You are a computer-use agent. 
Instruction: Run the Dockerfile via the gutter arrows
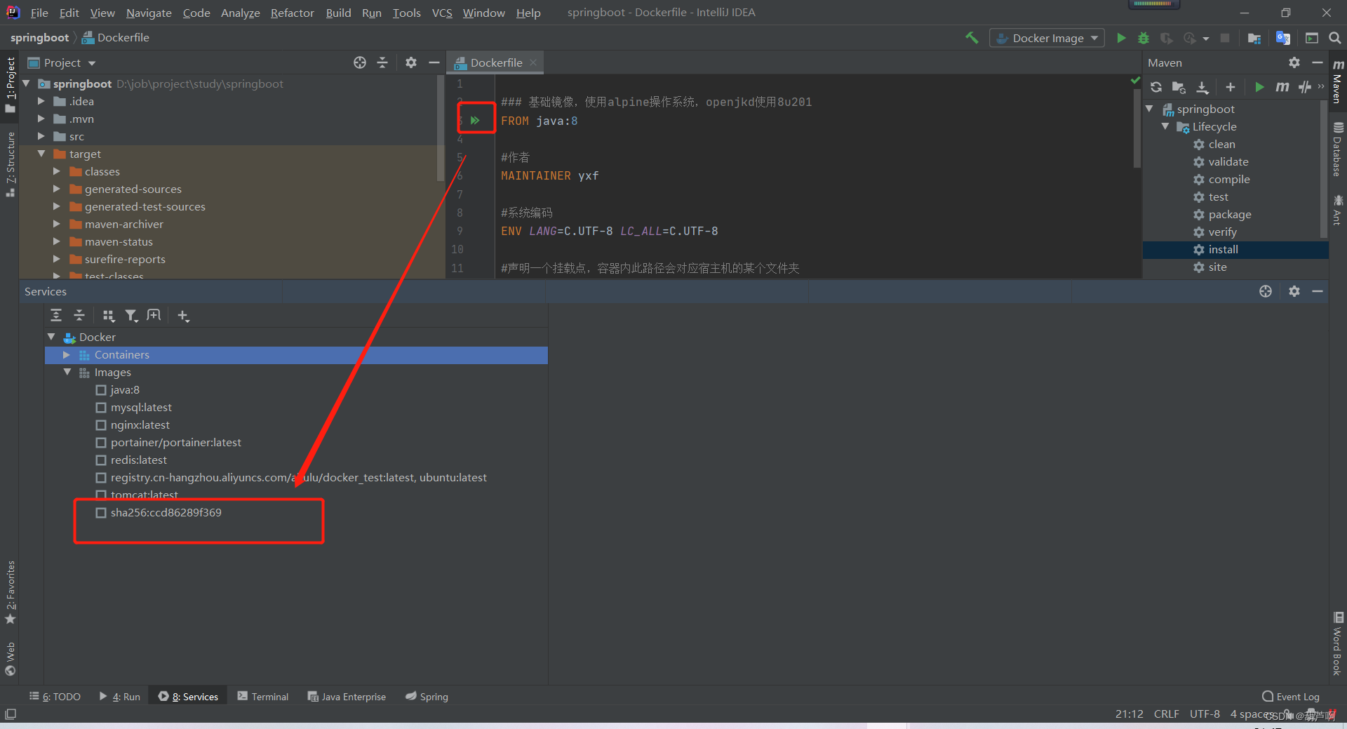pos(476,119)
